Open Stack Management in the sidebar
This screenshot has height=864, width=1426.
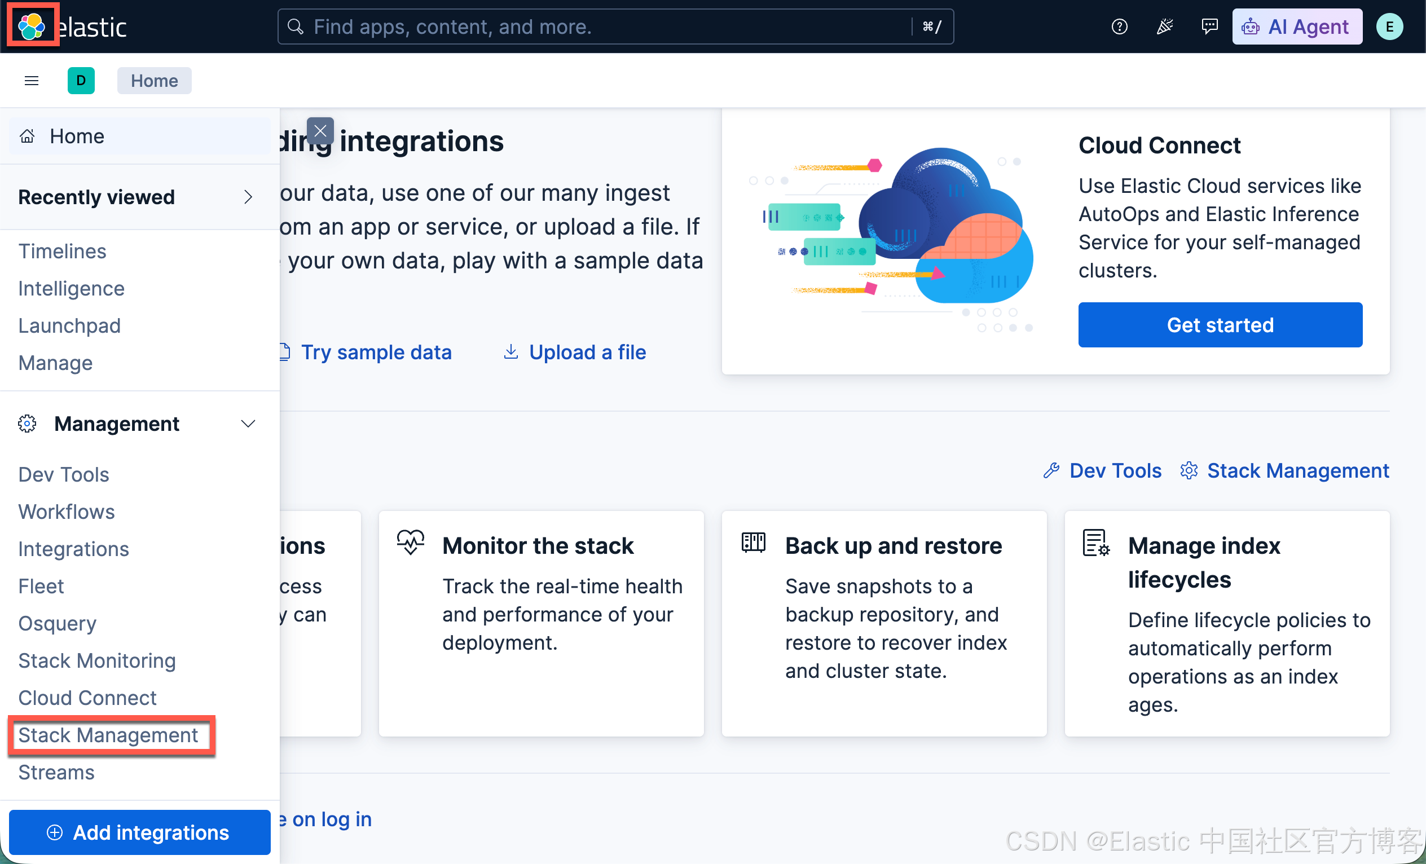[x=108, y=735]
